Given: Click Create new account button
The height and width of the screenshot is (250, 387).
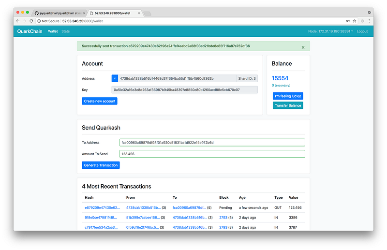Looking at the screenshot, I should click(100, 101).
